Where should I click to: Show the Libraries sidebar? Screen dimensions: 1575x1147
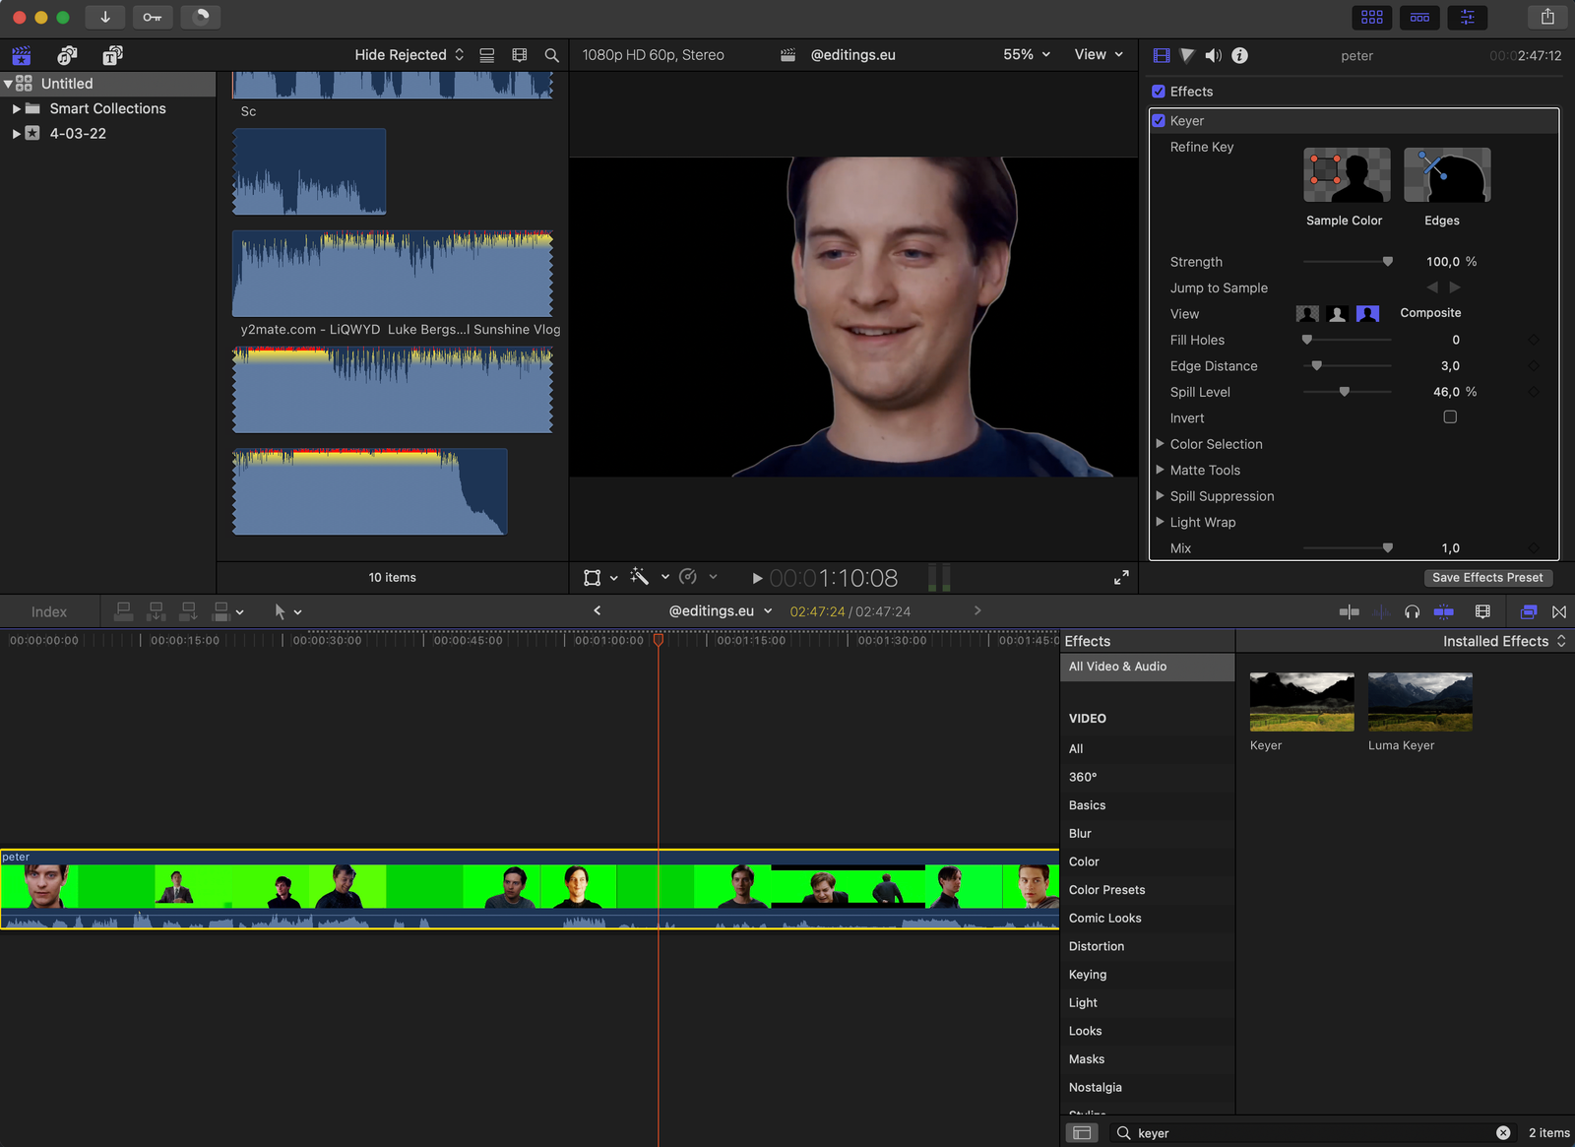(21, 55)
